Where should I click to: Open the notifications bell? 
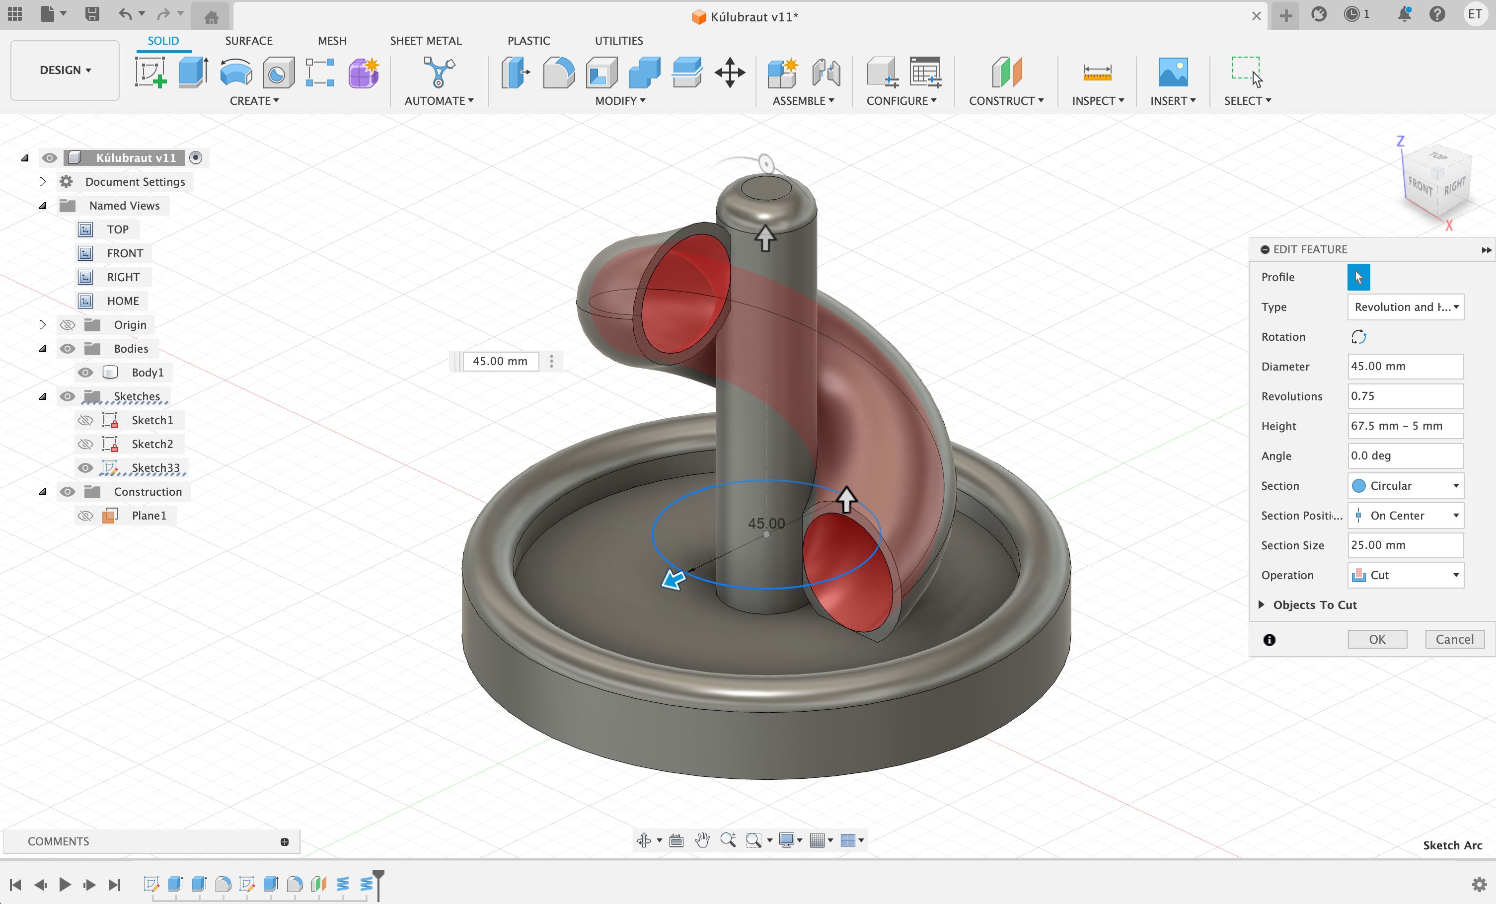[x=1404, y=14]
